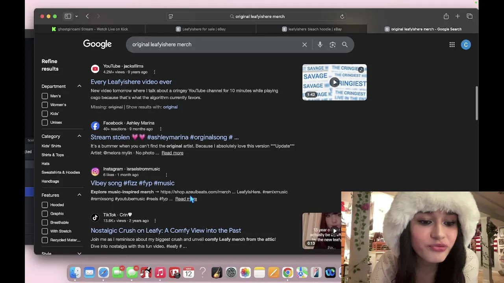The width and height of the screenshot is (504, 283).
Task: Show results with original link
Action: pyautogui.click(x=170, y=107)
